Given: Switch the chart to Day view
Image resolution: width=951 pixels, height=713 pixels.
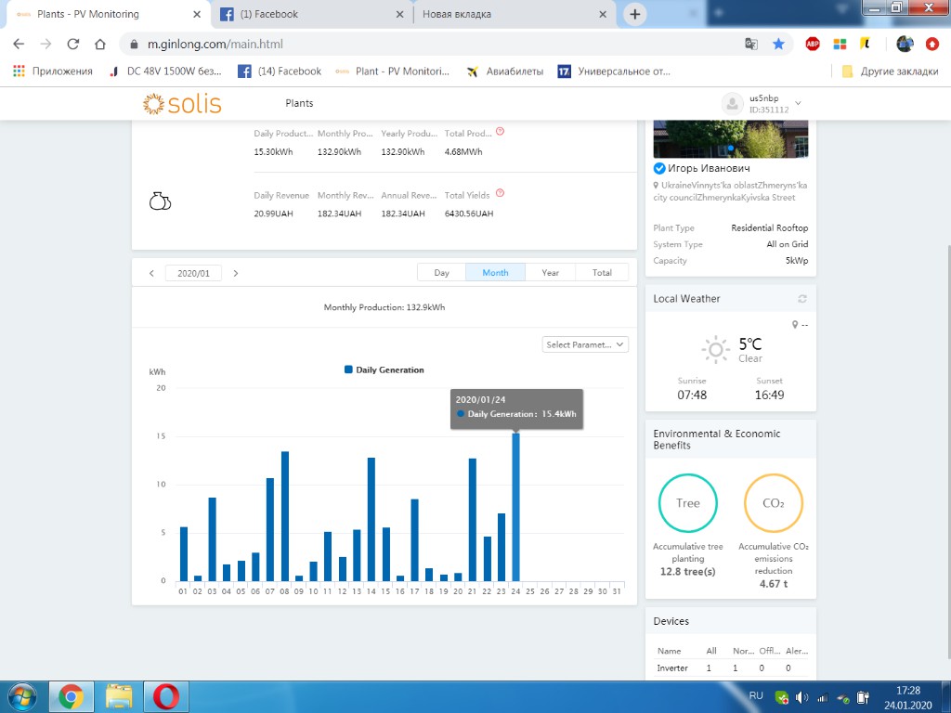Looking at the screenshot, I should click(441, 273).
